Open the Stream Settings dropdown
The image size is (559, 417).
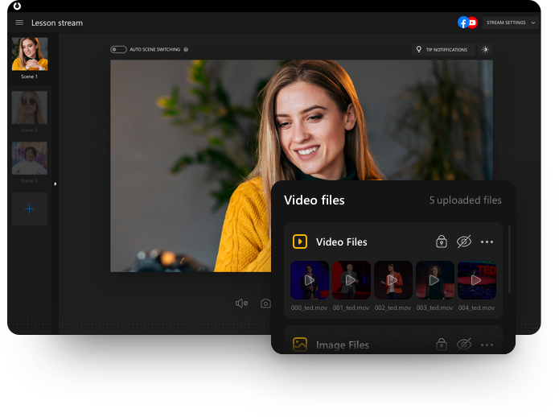511,23
